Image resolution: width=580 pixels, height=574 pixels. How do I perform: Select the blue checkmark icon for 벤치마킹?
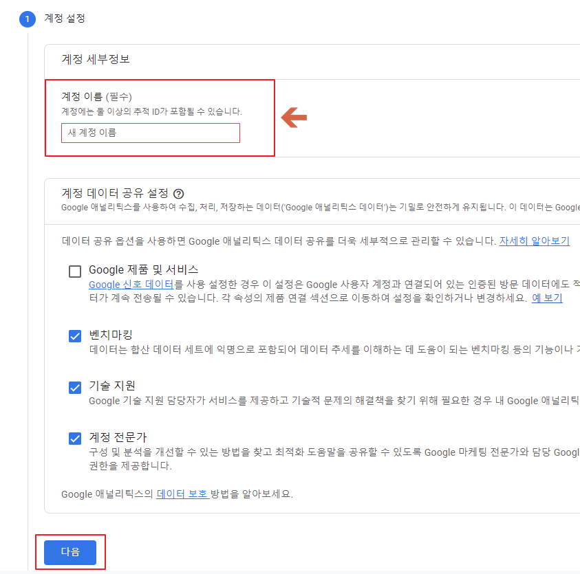click(75, 336)
